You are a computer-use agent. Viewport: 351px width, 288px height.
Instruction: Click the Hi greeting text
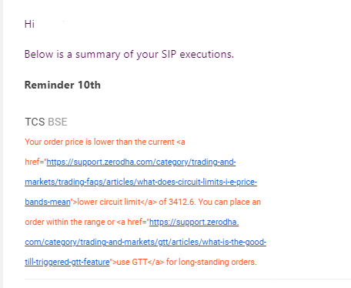point(29,24)
